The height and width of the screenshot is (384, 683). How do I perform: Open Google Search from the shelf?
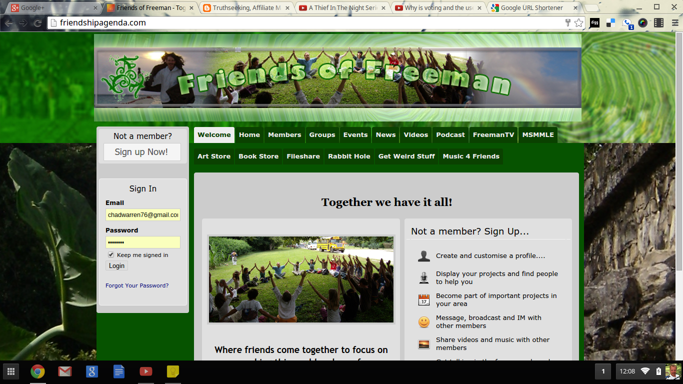tap(91, 371)
